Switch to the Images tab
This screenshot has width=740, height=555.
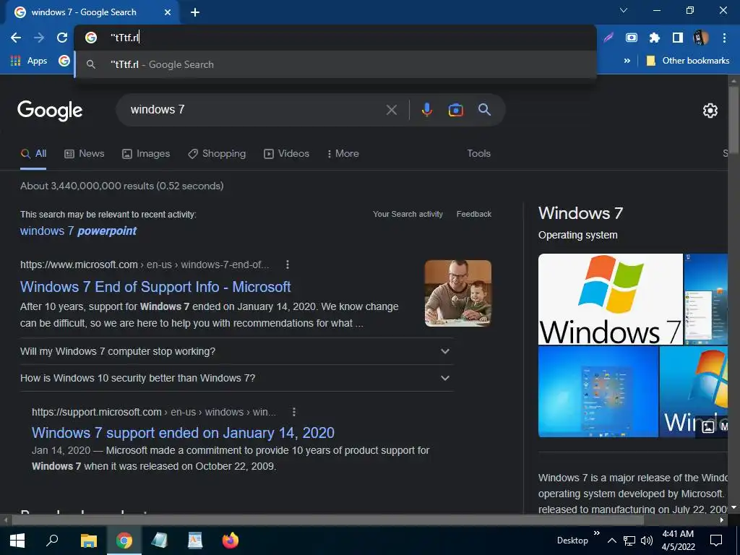[146, 153]
